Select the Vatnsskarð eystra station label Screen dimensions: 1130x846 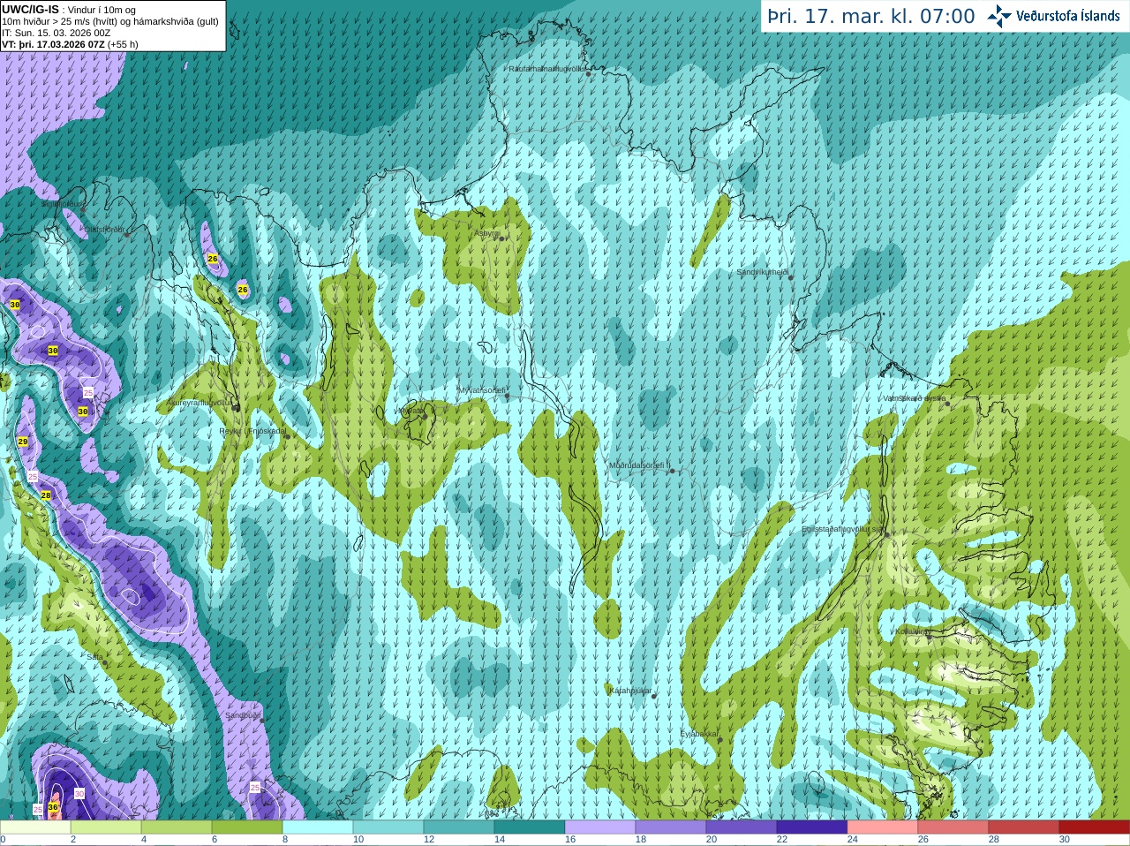point(914,398)
